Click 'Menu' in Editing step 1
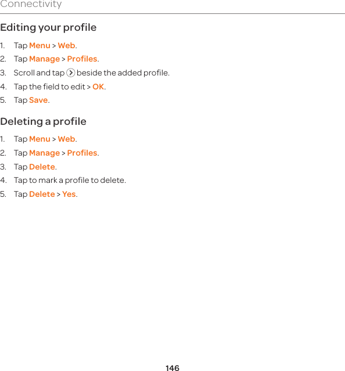The width and height of the screenshot is (345, 371). (x=39, y=45)
